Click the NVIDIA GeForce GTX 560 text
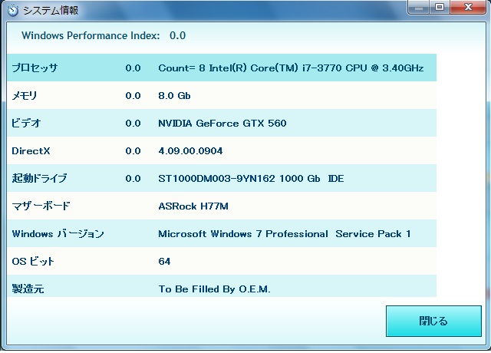This screenshot has width=491, height=353. [222, 123]
